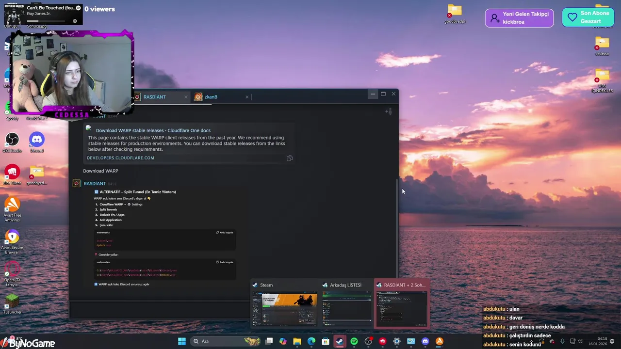Click the microphone icon in system tray
The height and width of the screenshot is (349, 621).
[x=562, y=341]
